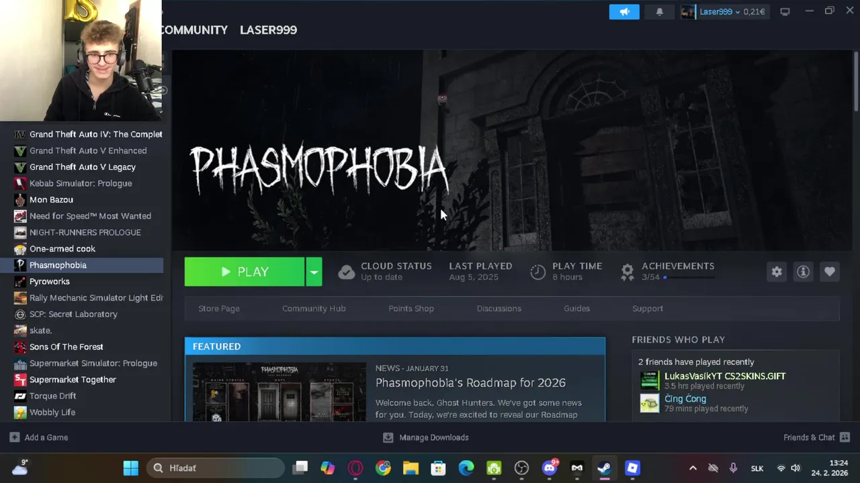This screenshot has width=860, height=483.
Task: Click the Add a Game link
Action: [46, 437]
